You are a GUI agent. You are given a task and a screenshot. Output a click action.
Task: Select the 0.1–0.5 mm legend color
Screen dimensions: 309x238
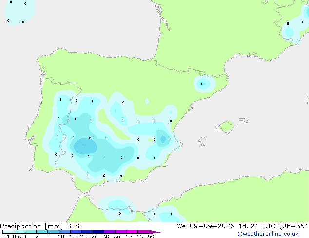tap(8, 232)
